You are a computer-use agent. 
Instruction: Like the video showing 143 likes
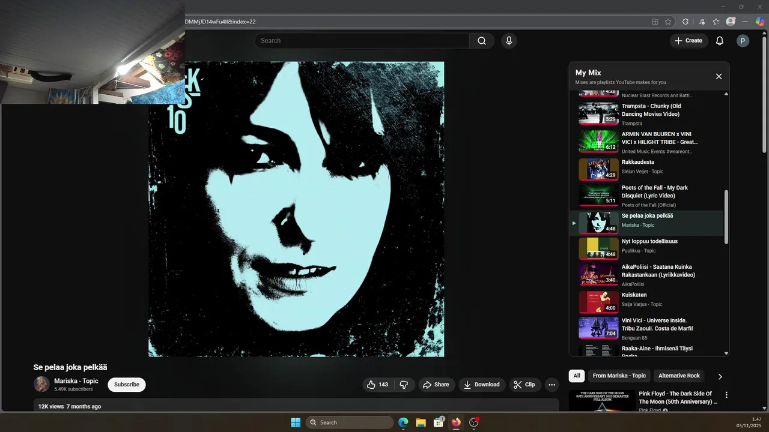point(378,385)
